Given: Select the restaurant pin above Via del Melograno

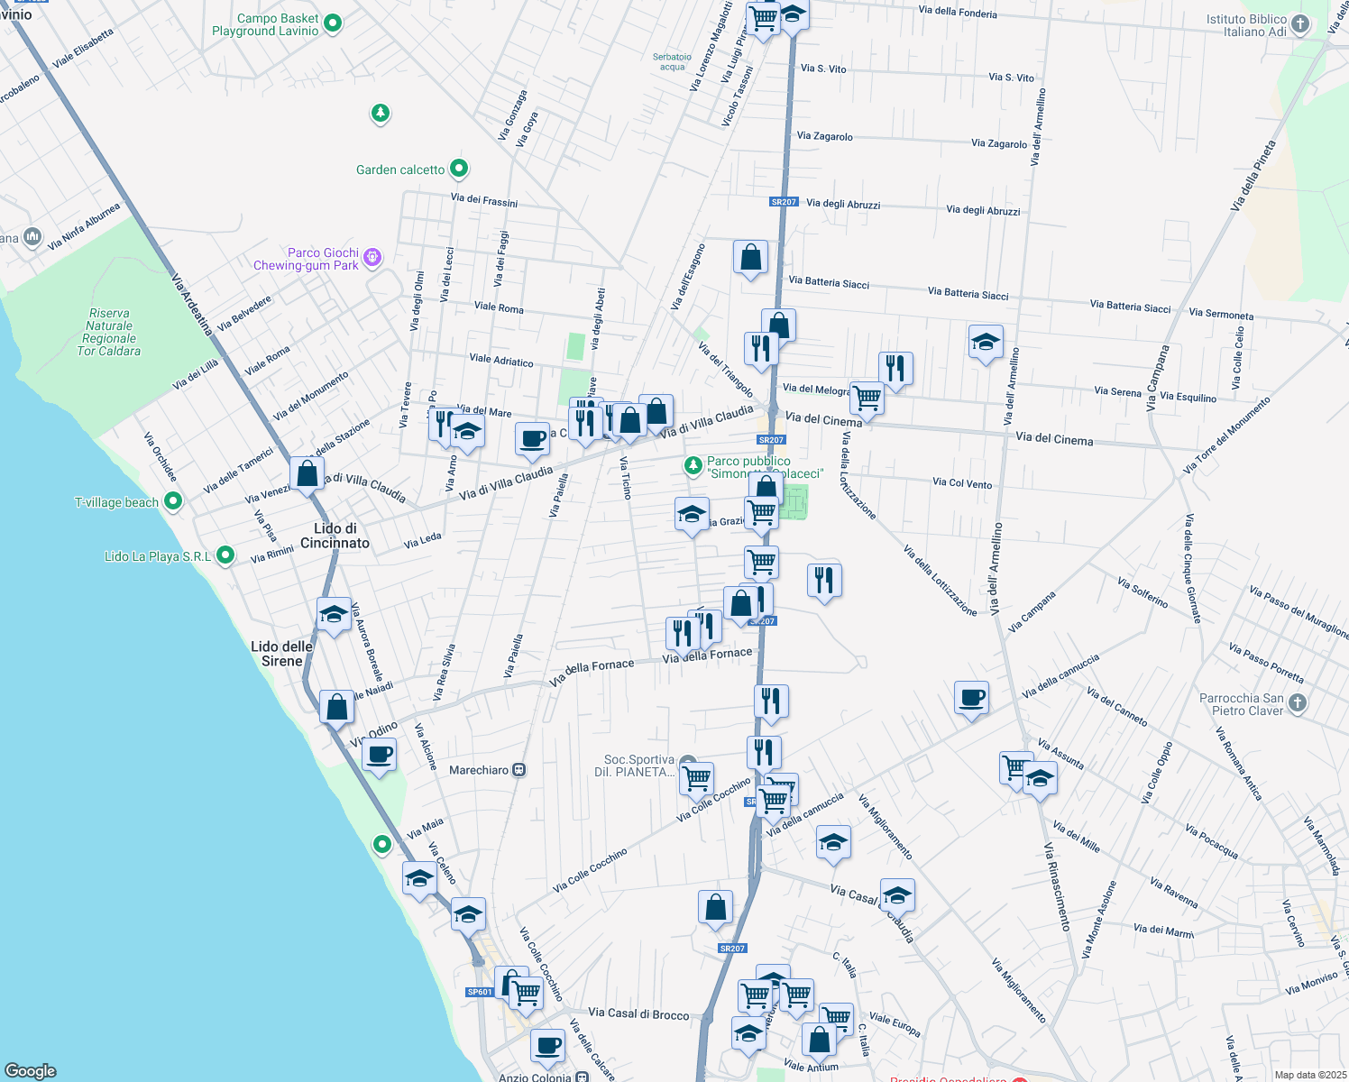Looking at the screenshot, I should click(895, 370).
